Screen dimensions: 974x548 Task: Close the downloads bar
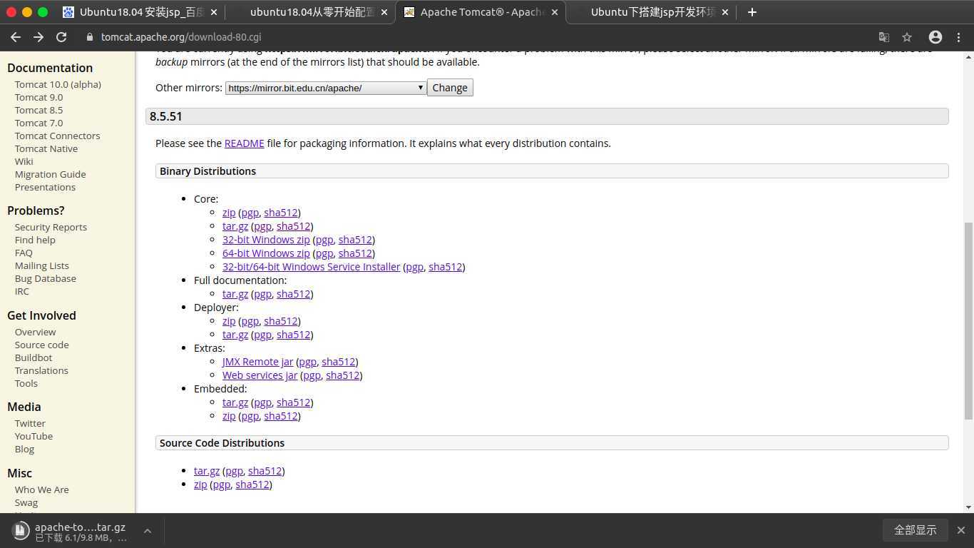pos(960,530)
